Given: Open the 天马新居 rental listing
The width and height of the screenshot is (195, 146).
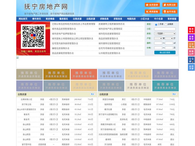Looking at the screenshot, I should (108, 144).
